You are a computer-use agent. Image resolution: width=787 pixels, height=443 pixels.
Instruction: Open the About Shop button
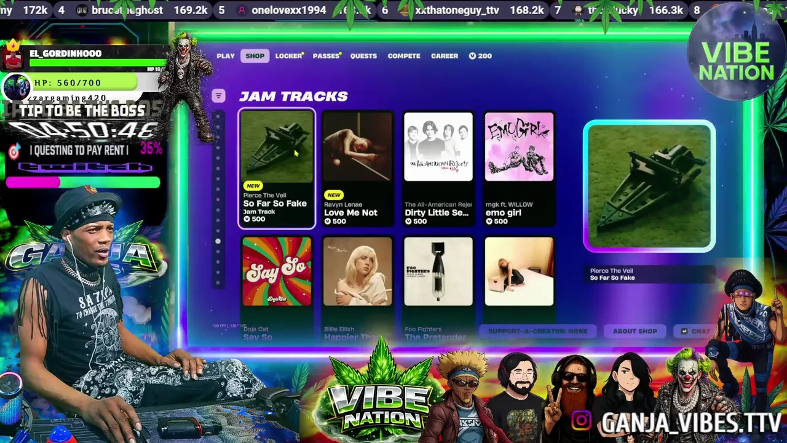click(635, 331)
